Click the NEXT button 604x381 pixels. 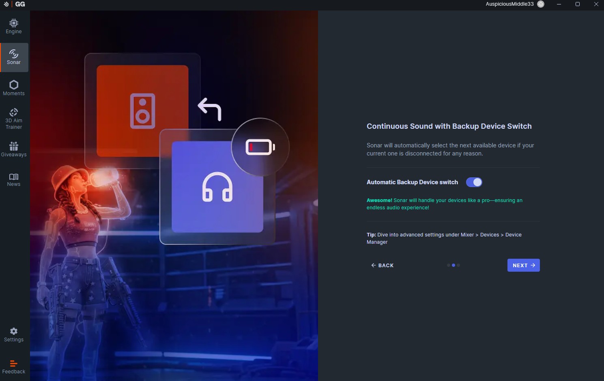tap(523, 265)
